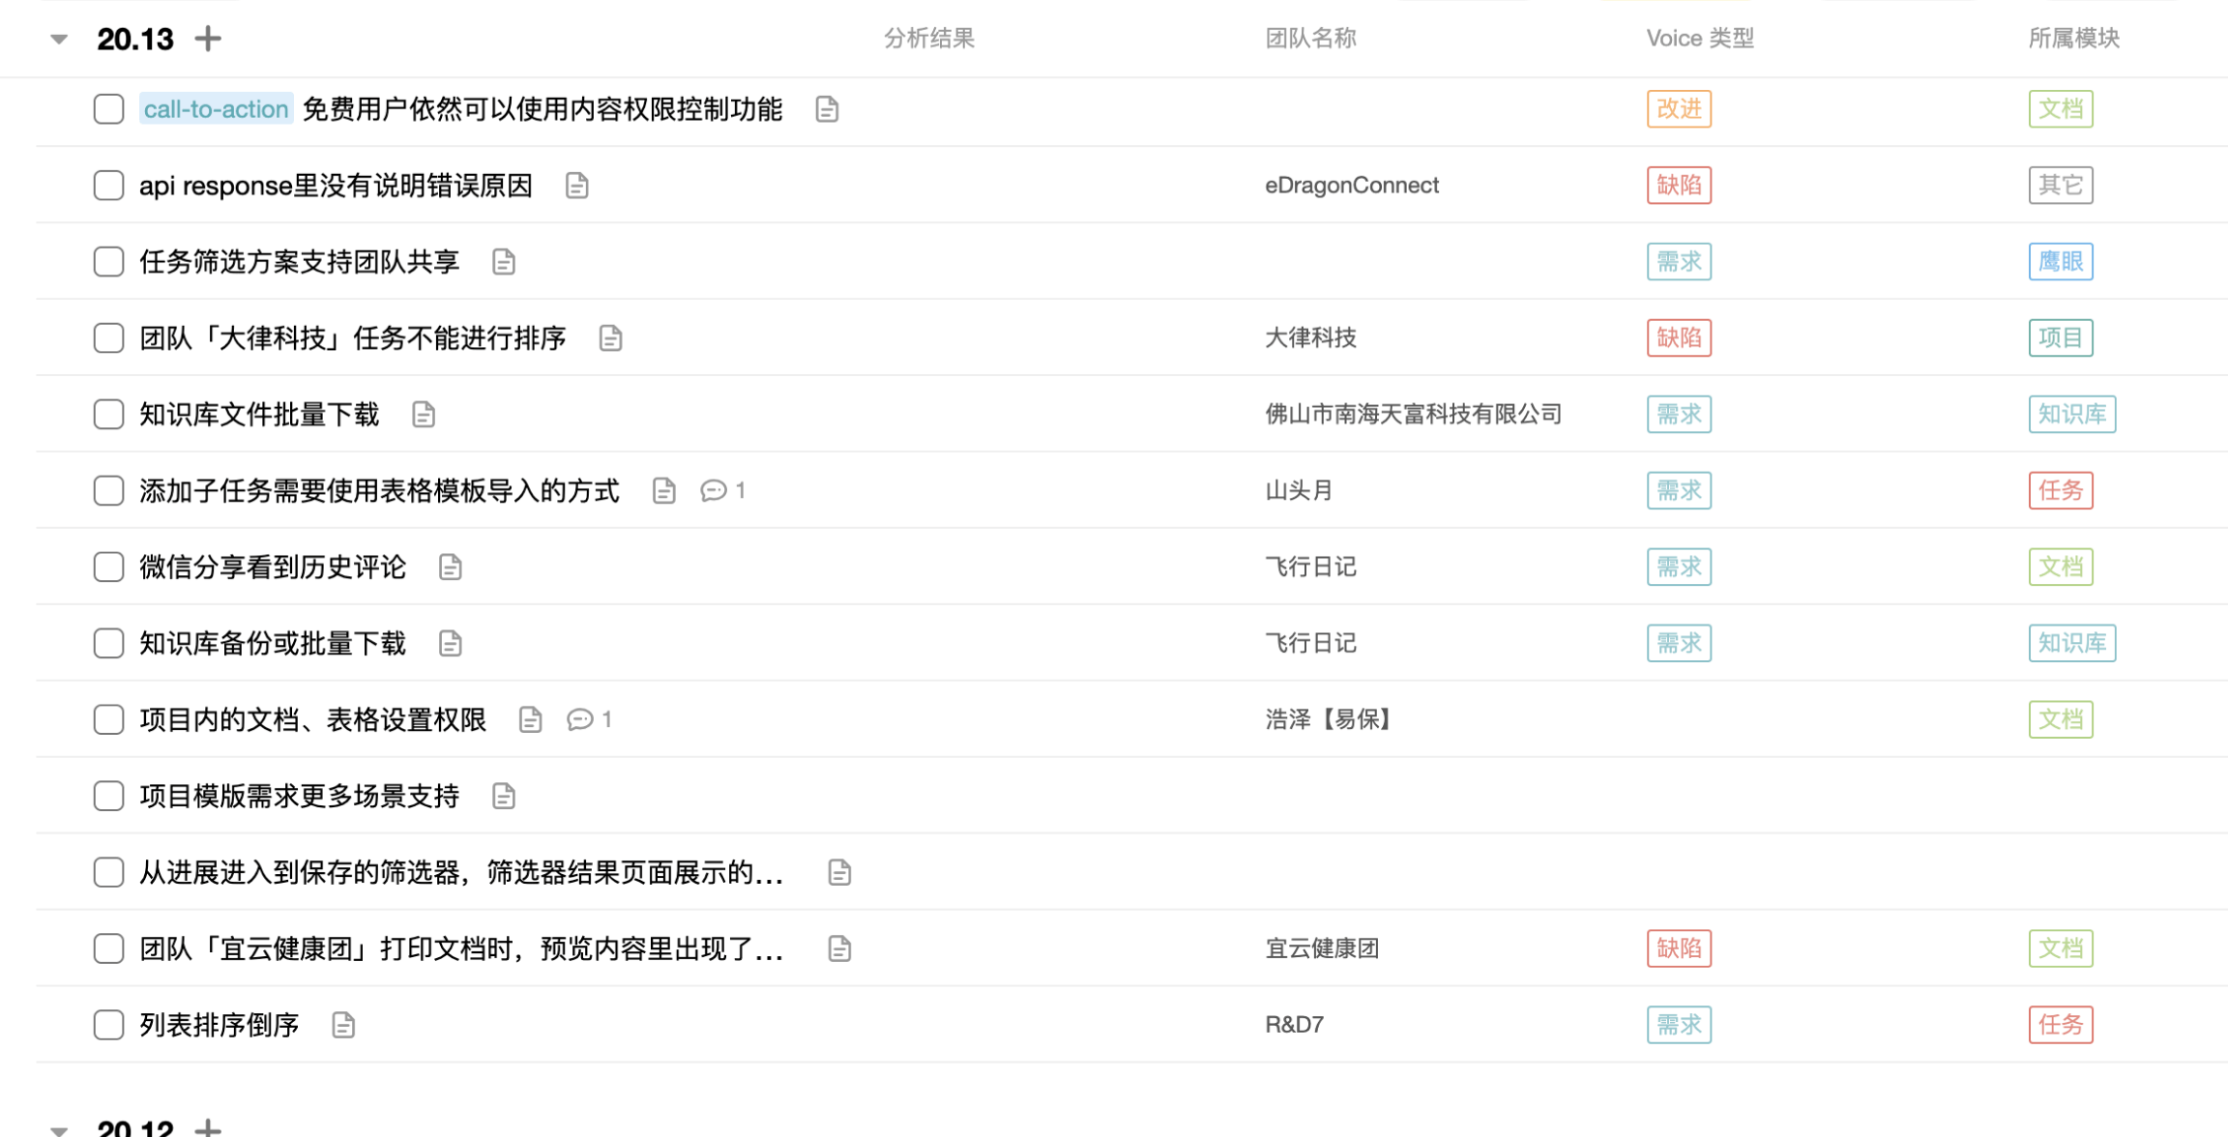Open task 任务筛选方案支持团队共享
The image size is (2228, 1137).
click(x=300, y=262)
